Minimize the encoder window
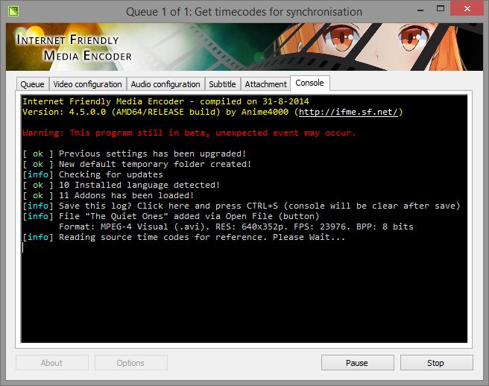Image resolution: width=489 pixels, height=386 pixels. tap(420, 10)
